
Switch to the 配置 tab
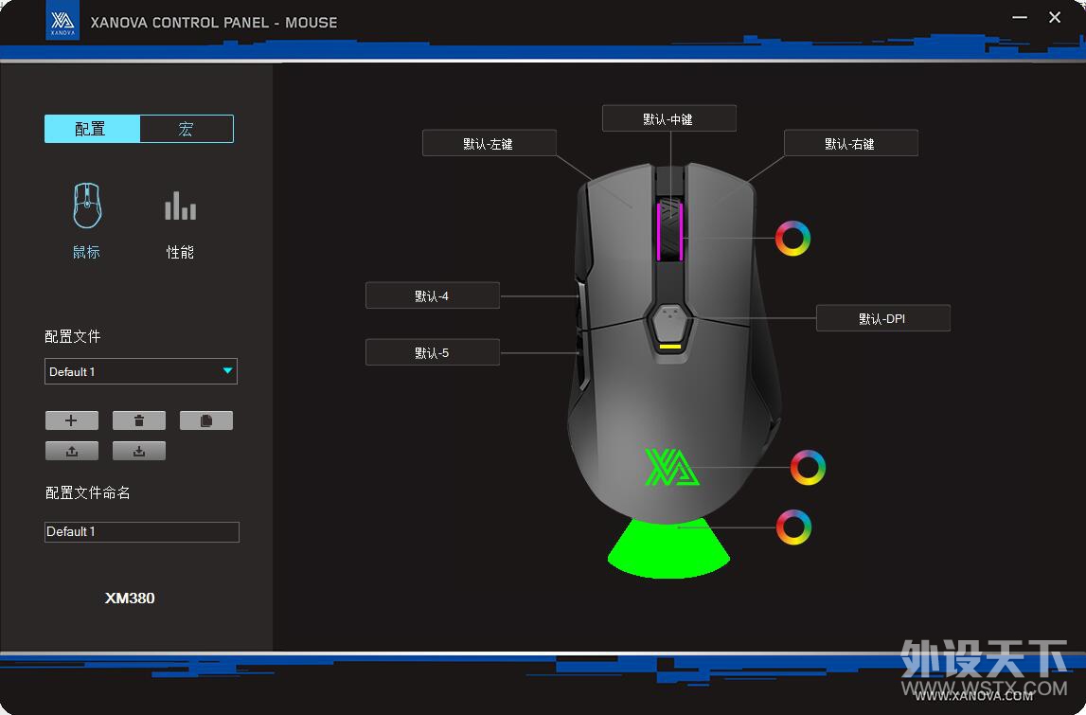[x=92, y=129]
